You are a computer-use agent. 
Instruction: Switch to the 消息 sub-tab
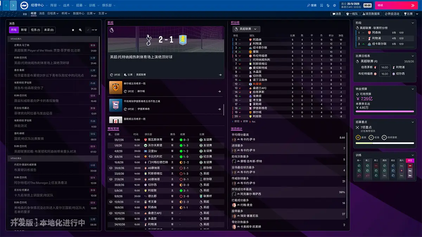pos(42,13)
